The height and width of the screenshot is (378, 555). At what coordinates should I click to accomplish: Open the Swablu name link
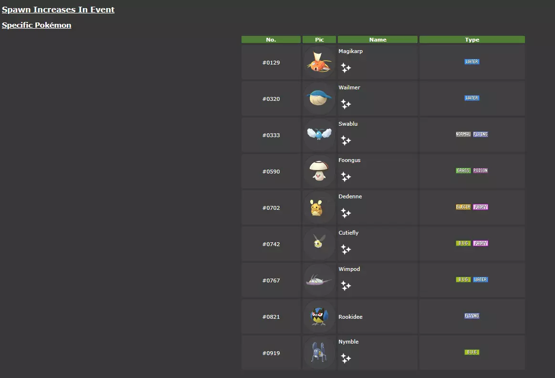(x=348, y=124)
